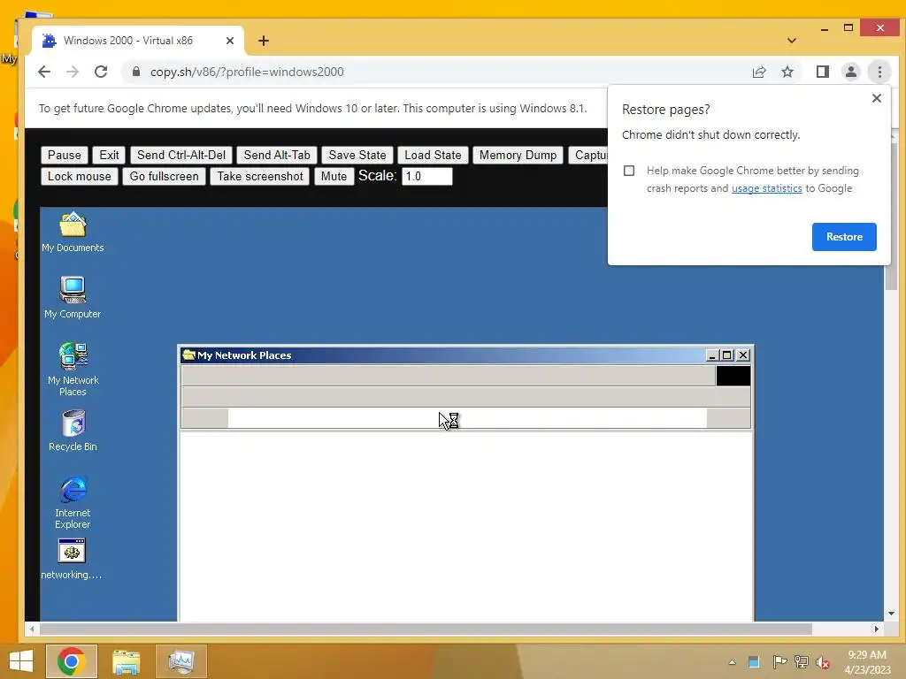The image size is (906, 679).
Task: Launch Internet Explorer desktop icon
Action: click(73, 502)
